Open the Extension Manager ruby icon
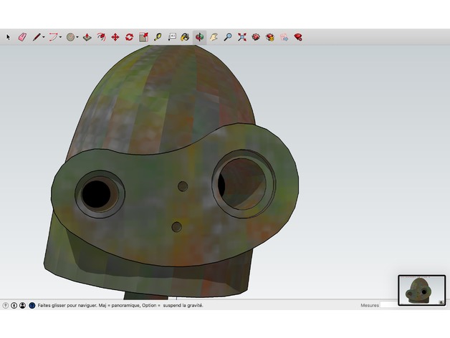Screen dimensions: 450x338 (x=298, y=37)
